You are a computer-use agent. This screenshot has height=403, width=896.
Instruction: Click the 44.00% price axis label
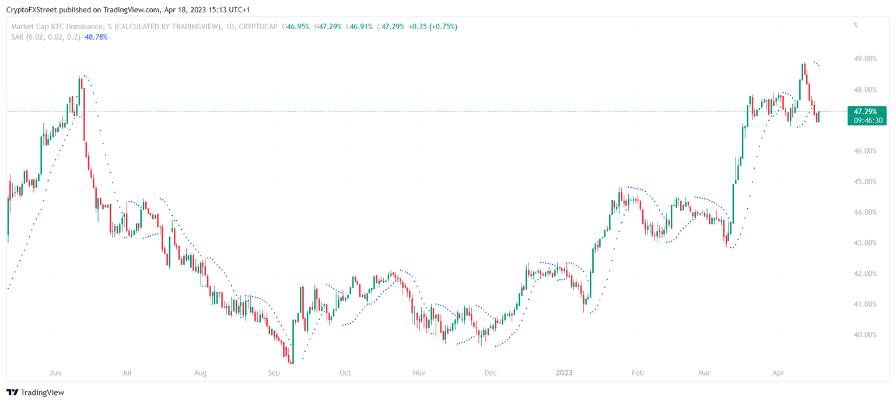click(x=864, y=212)
